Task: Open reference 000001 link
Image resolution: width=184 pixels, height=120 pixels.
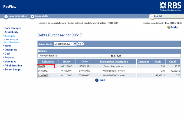Action: (x=42, y=66)
